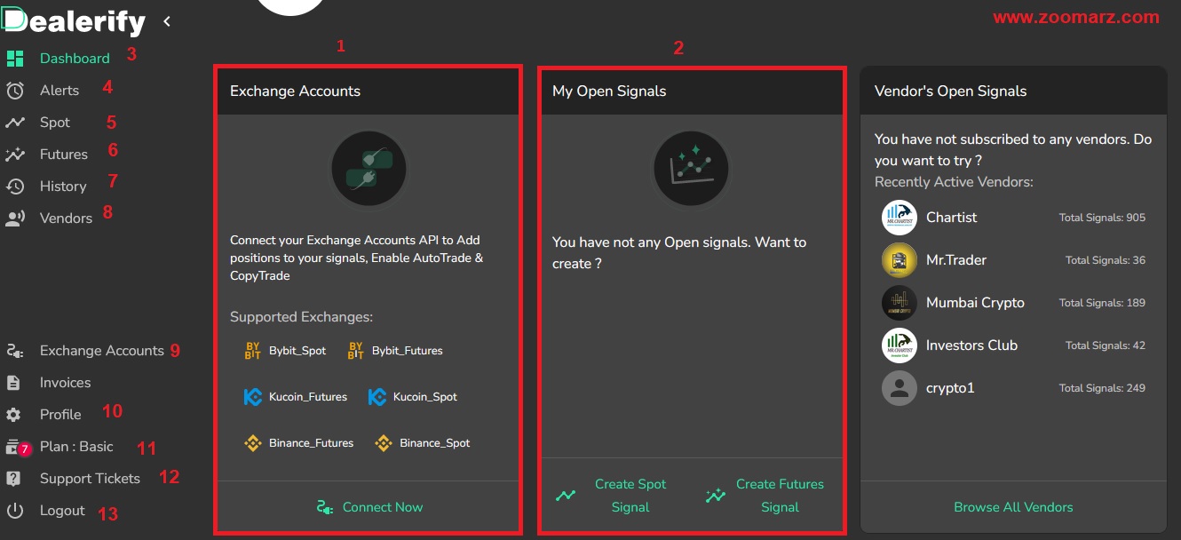Image resolution: width=1181 pixels, height=540 pixels.
Task: Open the Investors Club vendor name
Action: [x=971, y=345]
